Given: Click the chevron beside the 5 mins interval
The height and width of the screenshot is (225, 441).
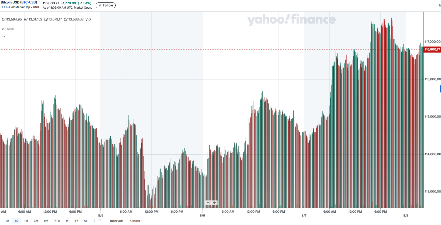Looking at the screenshot, I should coord(142,221).
